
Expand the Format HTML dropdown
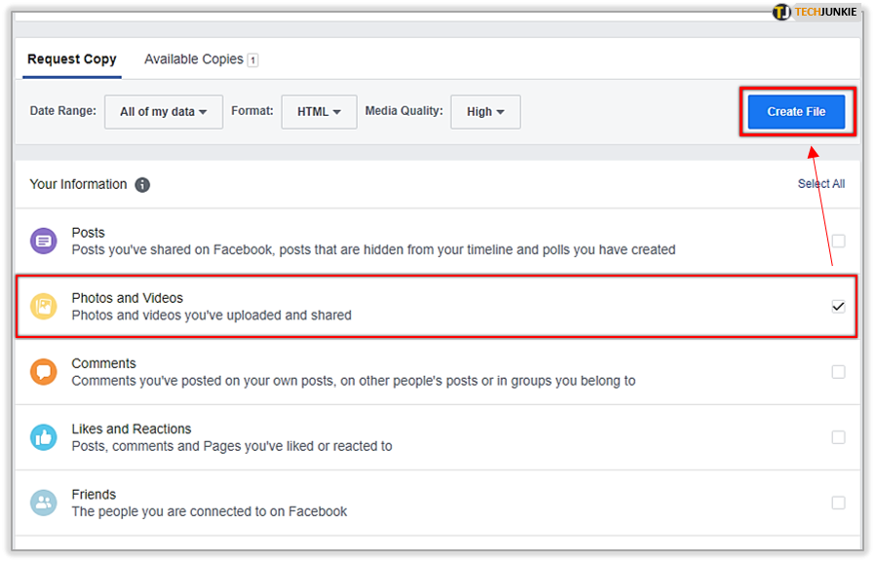(319, 112)
